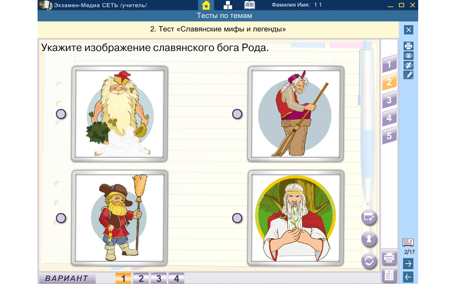This screenshot has width=455, height=284.
Task: Choose variant 4
Action: click(x=176, y=278)
